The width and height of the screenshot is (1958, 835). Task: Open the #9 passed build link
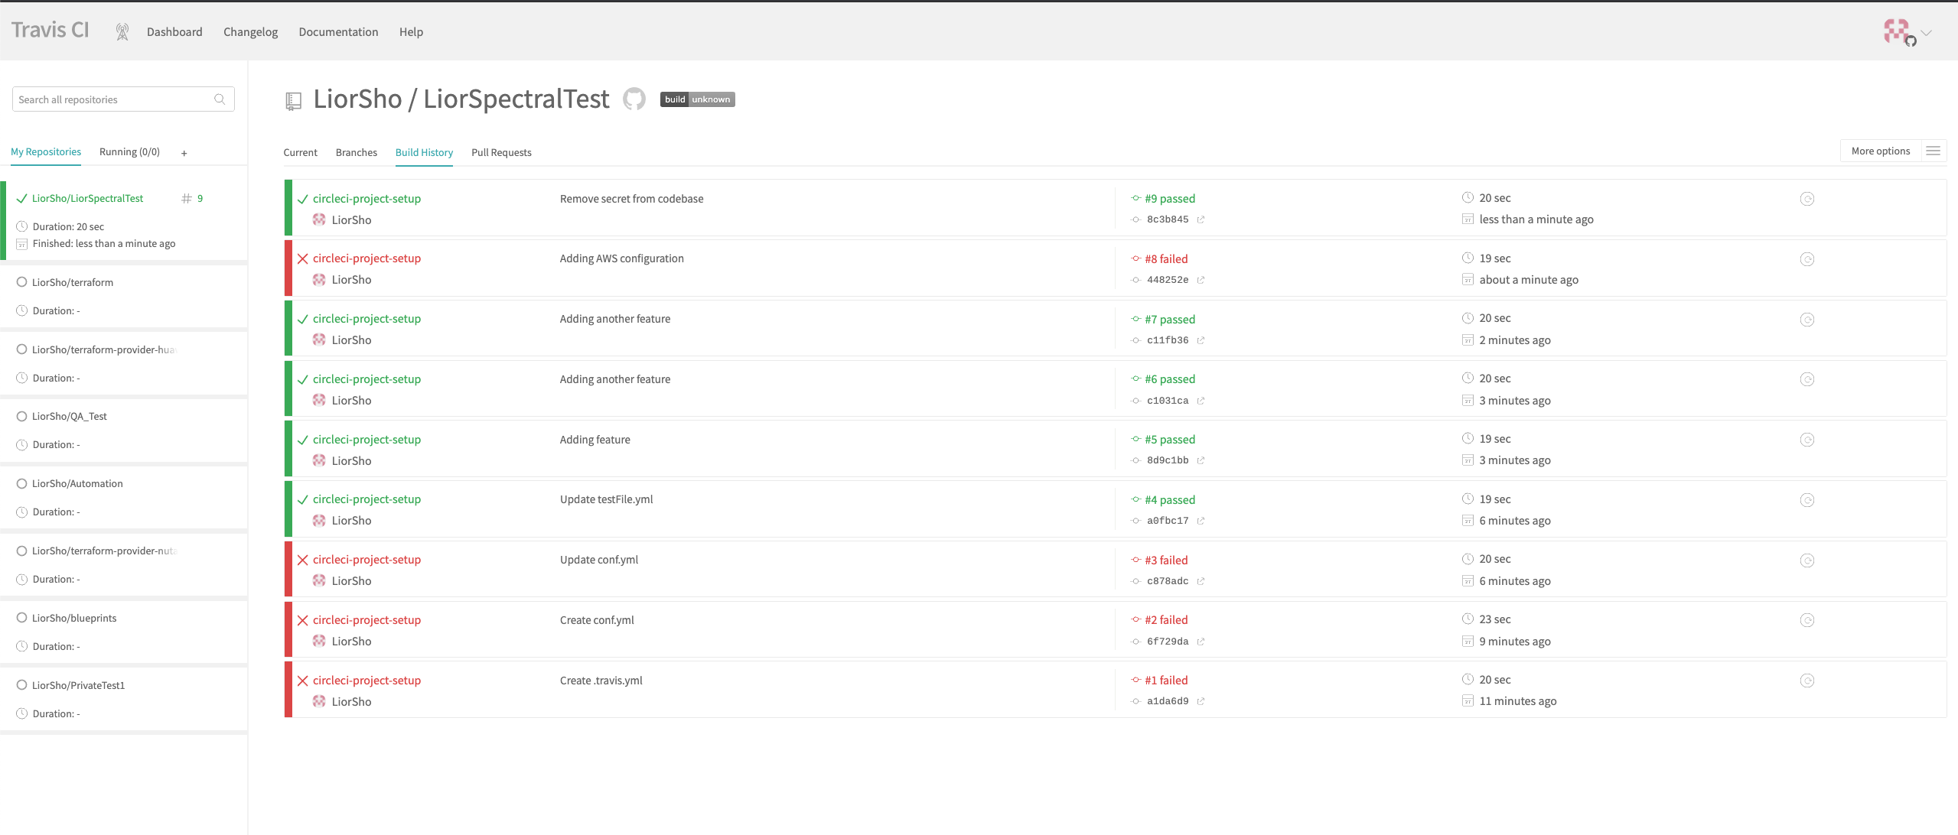1169,199
